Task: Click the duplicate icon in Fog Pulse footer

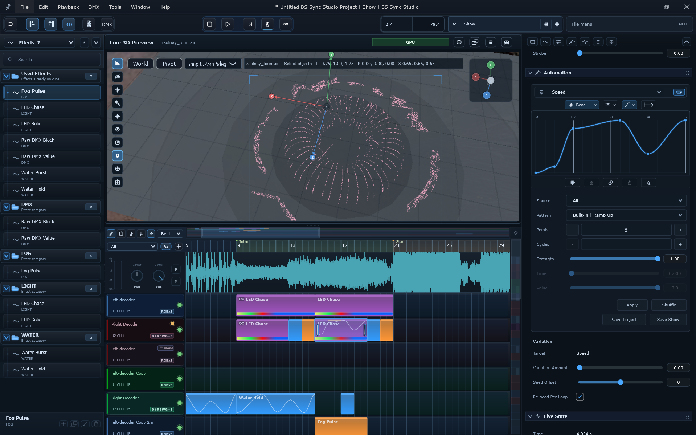Action: coord(74,424)
